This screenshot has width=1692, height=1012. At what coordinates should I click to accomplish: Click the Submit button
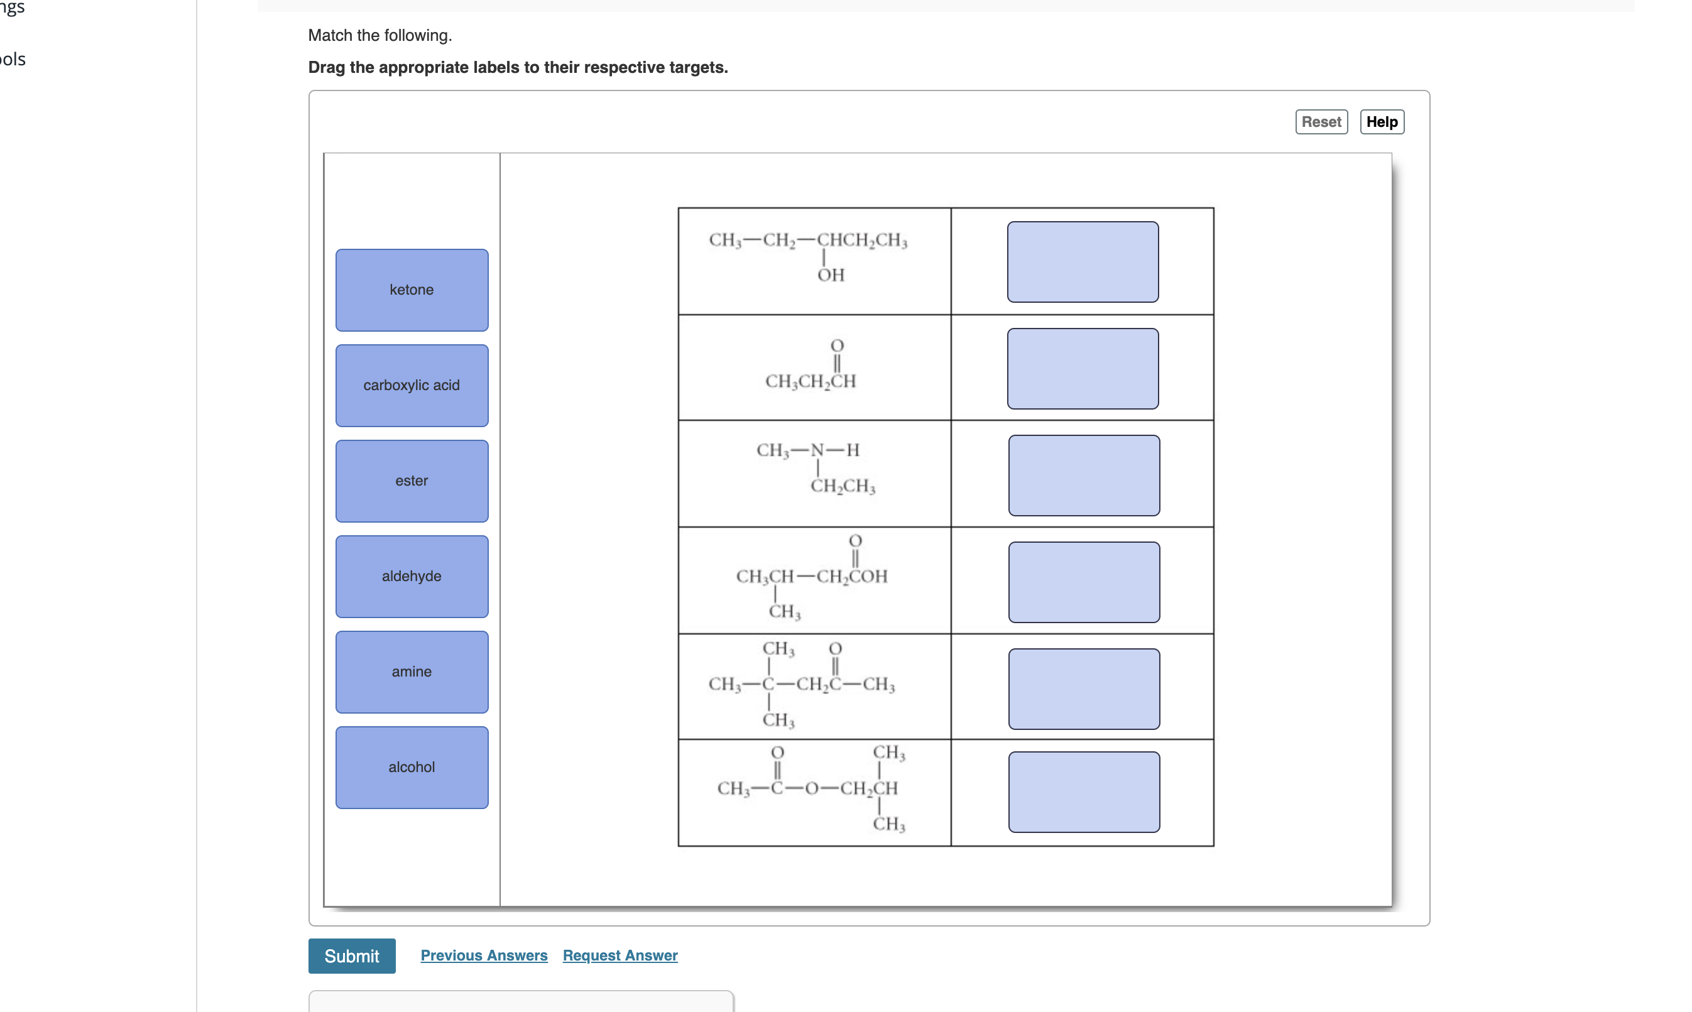(351, 955)
